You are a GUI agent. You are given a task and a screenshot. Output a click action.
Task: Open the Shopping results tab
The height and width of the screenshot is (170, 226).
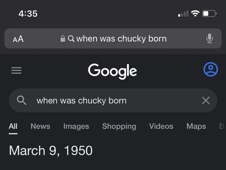click(x=119, y=127)
